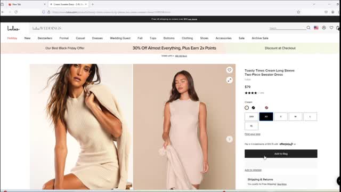Open the Casual menu

point(80,38)
